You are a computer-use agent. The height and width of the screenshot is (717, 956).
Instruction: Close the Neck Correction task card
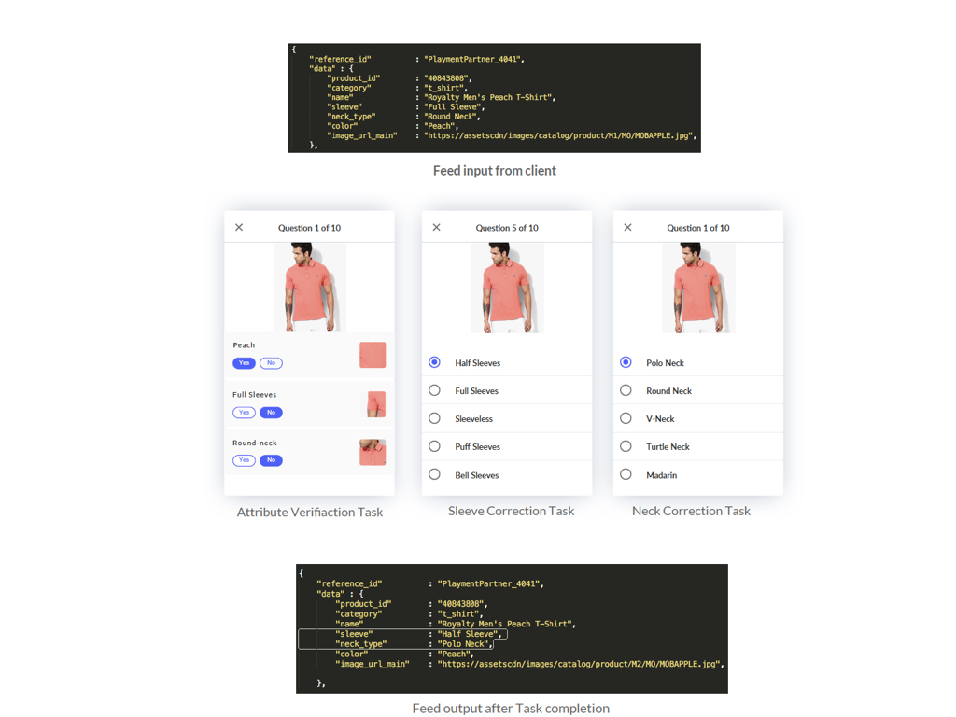[627, 228]
